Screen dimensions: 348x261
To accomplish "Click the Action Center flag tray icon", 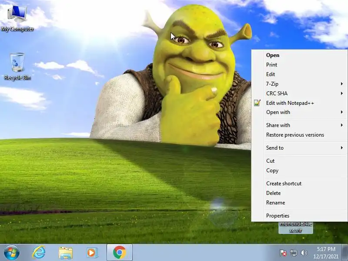I will tap(283, 253).
